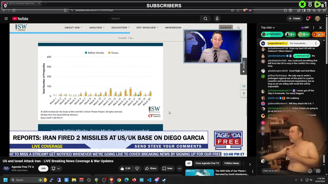
Task: Expand ANALYSIS menu on the ISW page
Action: click(x=97, y=27)
